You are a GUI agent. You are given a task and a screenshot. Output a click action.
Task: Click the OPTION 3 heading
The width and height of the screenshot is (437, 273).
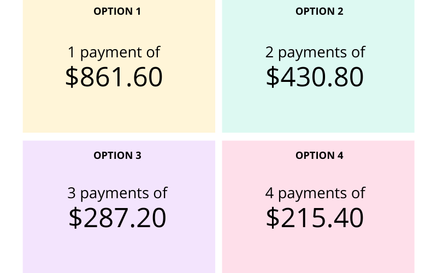tap(117, 156)
